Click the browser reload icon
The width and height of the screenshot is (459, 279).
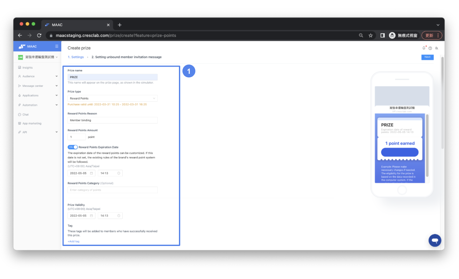(39, 35)
